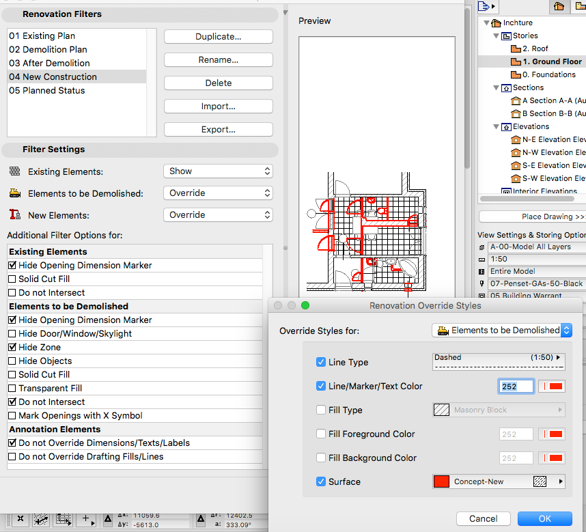This screenshot has width=586, height=532.
Task: Open the Concept-New surface selector
Action: point(499,481)
